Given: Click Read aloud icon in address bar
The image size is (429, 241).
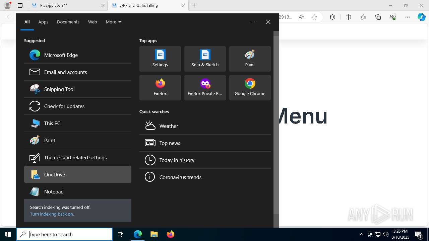Looking at the screenshot, I should (x=301, y=17).
